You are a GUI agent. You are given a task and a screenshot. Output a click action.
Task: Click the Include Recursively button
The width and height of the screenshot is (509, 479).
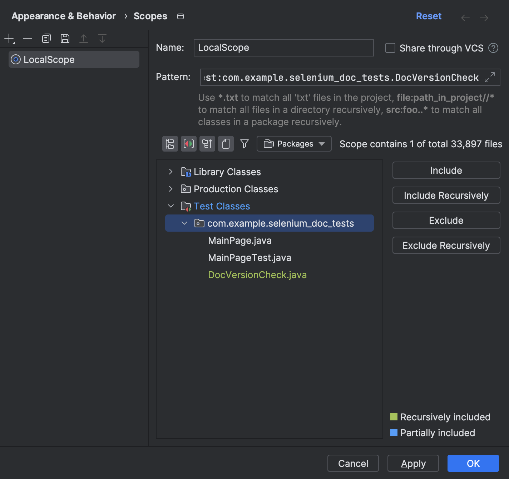click(x=446, y=196)
